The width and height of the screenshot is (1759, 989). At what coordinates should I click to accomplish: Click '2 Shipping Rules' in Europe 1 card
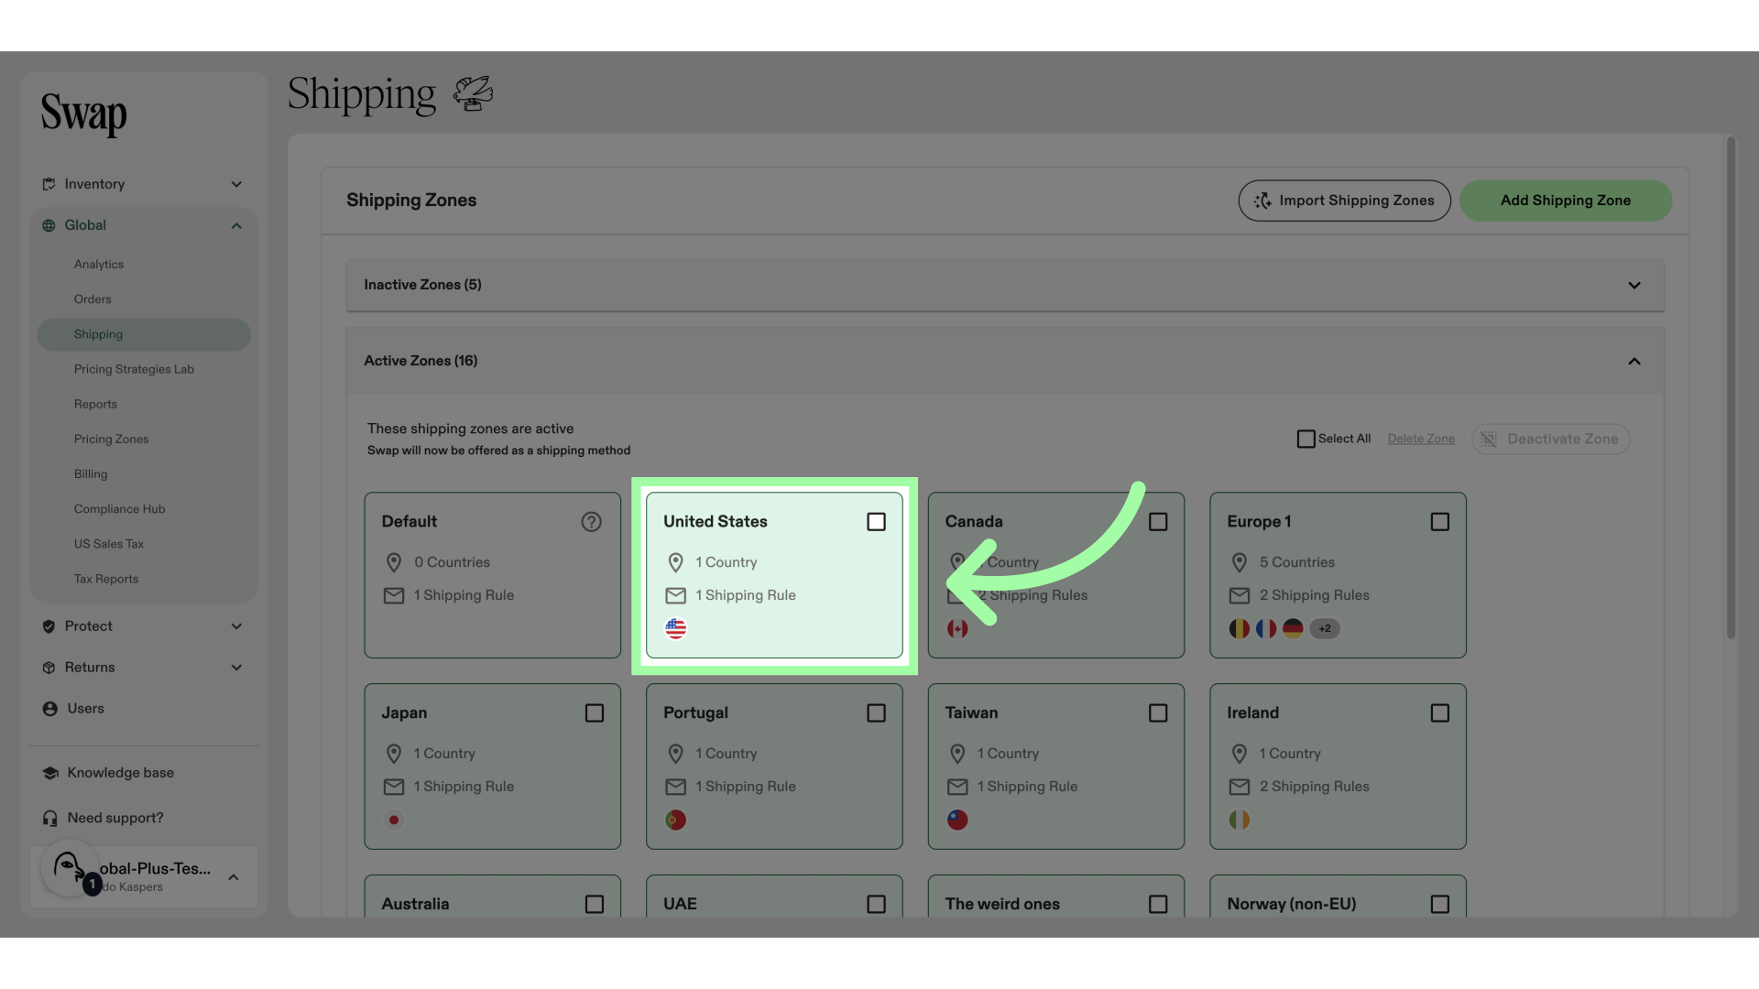1314,595
